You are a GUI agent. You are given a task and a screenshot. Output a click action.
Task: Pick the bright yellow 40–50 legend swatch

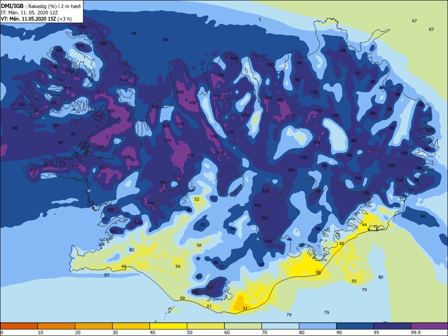pyautogui.click(x=168, y=326)
